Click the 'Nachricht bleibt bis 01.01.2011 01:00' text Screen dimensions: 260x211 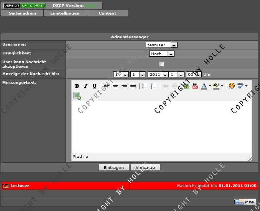(x=217, y=186)
